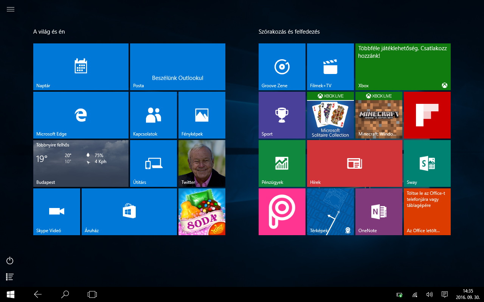Open the Kapcsolatok people tile

pyautogui.click(x=154, y=115)
